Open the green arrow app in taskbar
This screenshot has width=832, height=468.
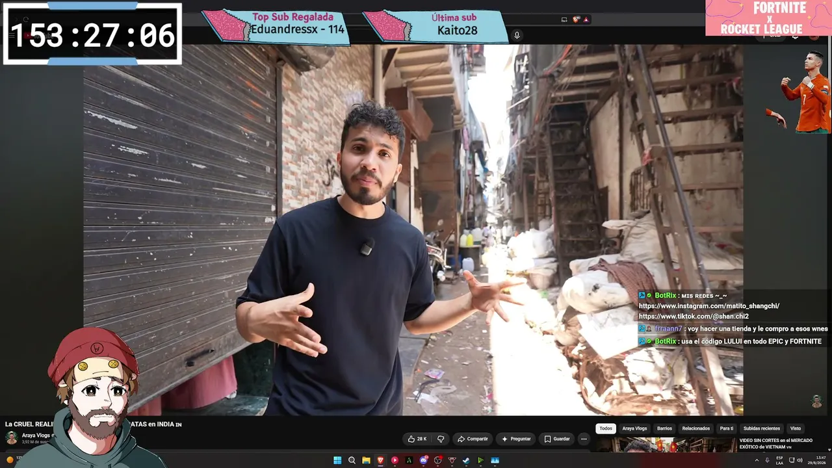coord(480,460)
